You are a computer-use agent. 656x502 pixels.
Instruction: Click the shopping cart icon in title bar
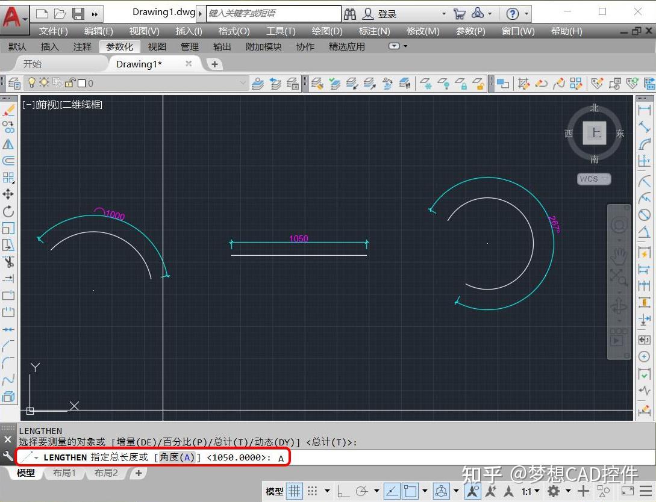(x=460, y=13)
